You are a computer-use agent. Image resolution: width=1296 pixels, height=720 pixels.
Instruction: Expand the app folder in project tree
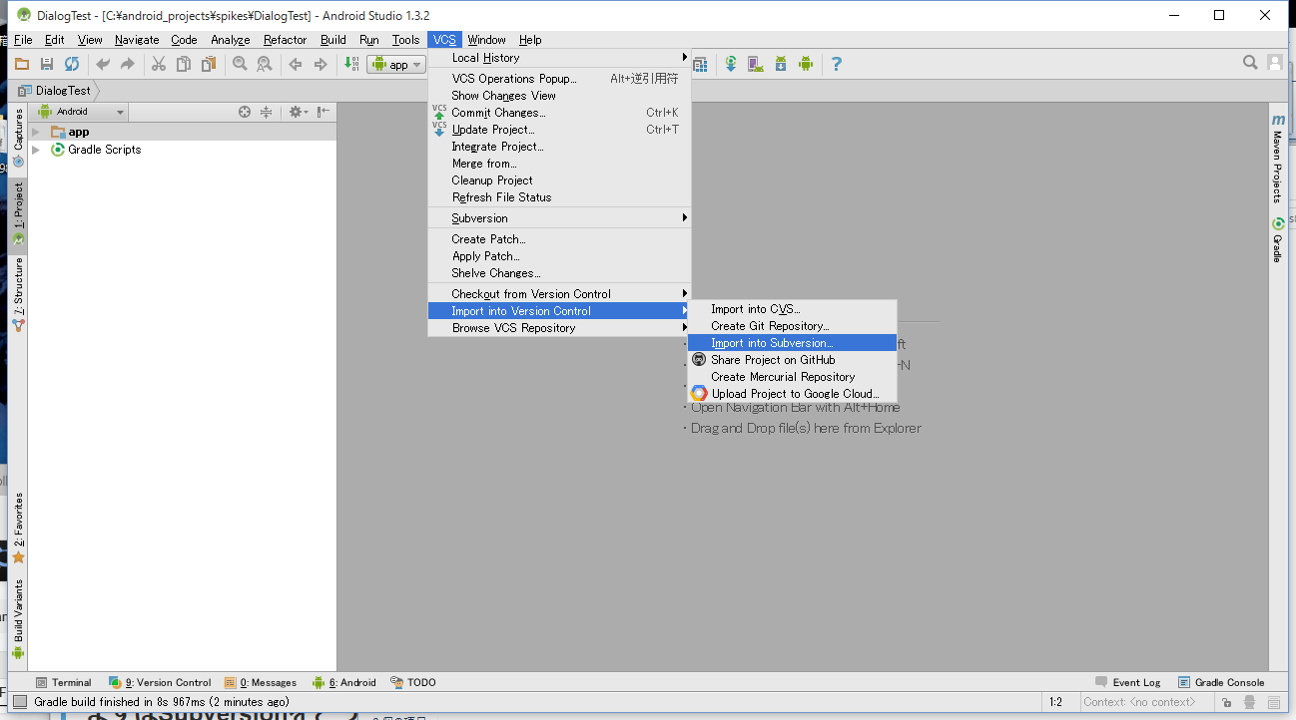(36, 131)
